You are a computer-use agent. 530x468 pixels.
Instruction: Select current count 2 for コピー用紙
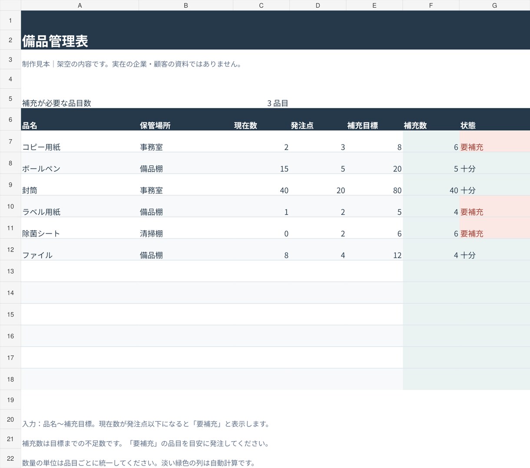pos(261,141)
